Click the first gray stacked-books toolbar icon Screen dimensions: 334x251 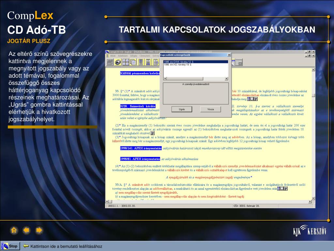pos(110,62)
